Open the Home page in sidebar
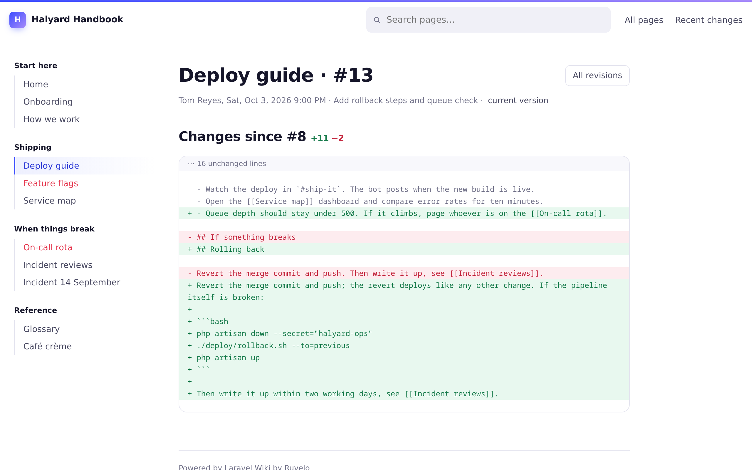This screenshot has height=470, width=752. pos(36,84)
